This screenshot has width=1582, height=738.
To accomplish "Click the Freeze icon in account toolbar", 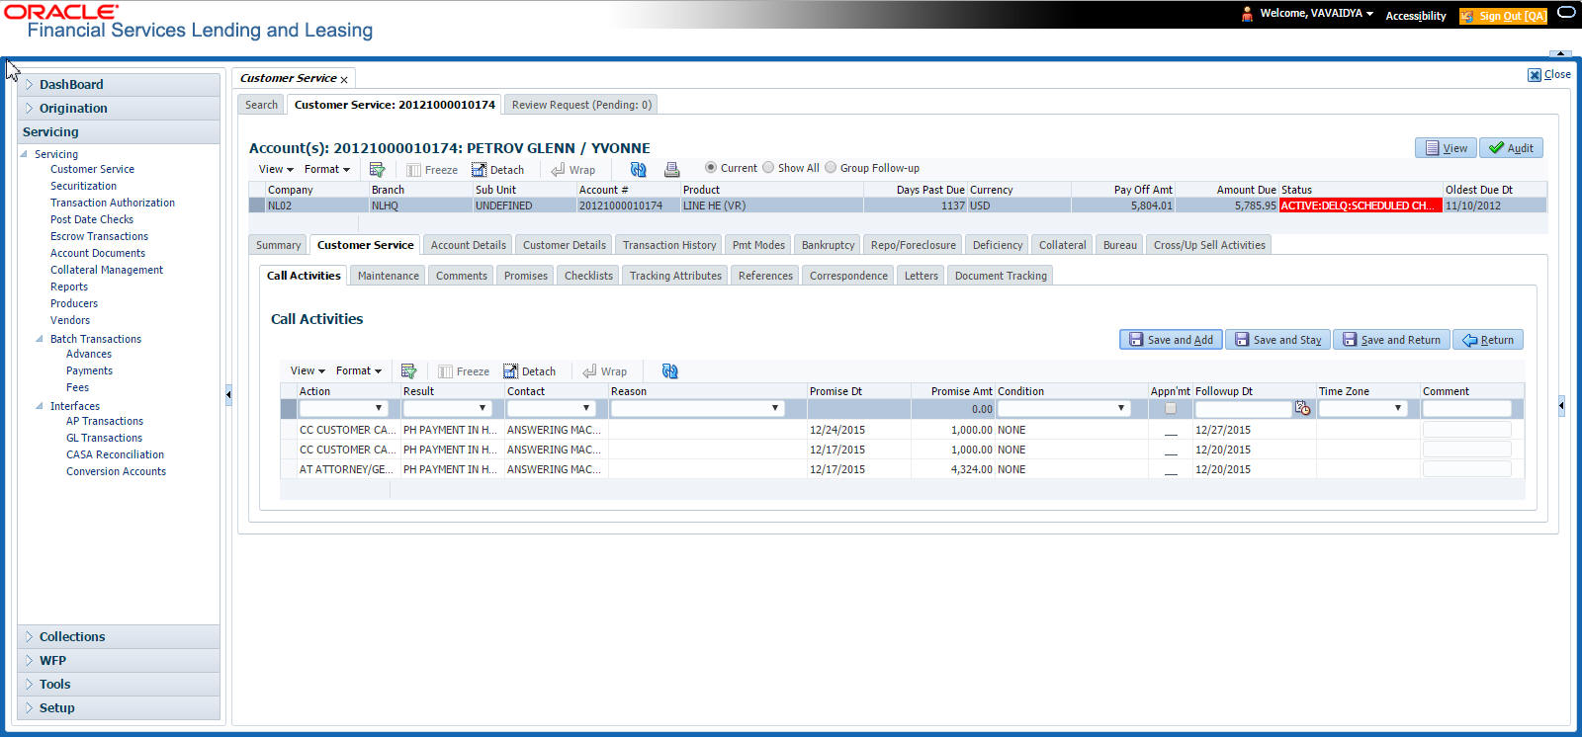I will [413, 170].
